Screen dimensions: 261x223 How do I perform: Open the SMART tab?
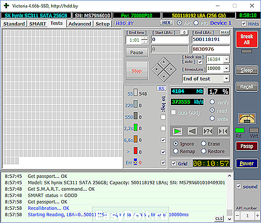click(x=37, y=24)
